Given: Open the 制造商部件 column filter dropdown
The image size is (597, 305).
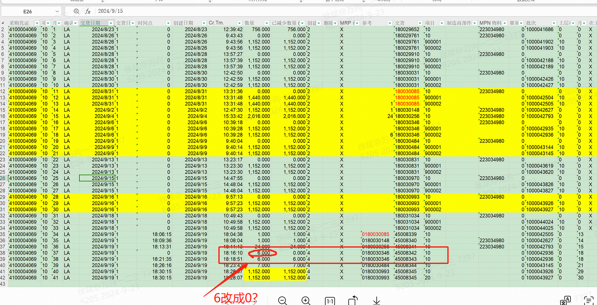Looking at the screenshot, I should pyautogui.click(x=474, y=23).
